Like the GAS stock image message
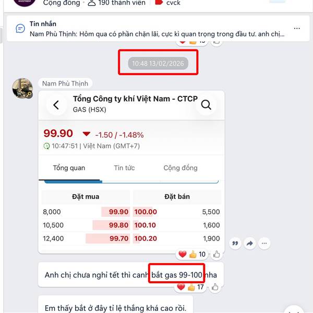The height and width of the screenshot is (313, 313). click(216, 255)
